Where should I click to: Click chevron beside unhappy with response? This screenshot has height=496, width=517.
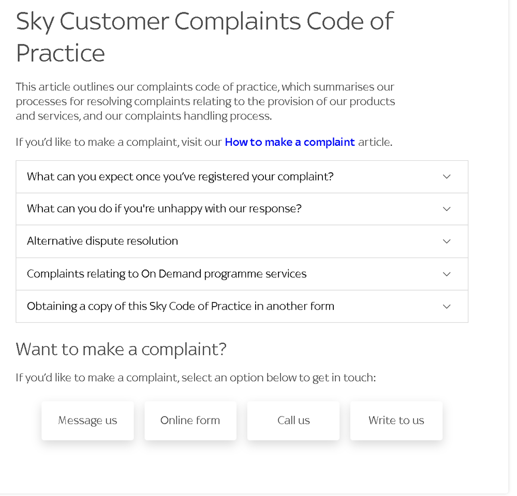click(447, 209)
